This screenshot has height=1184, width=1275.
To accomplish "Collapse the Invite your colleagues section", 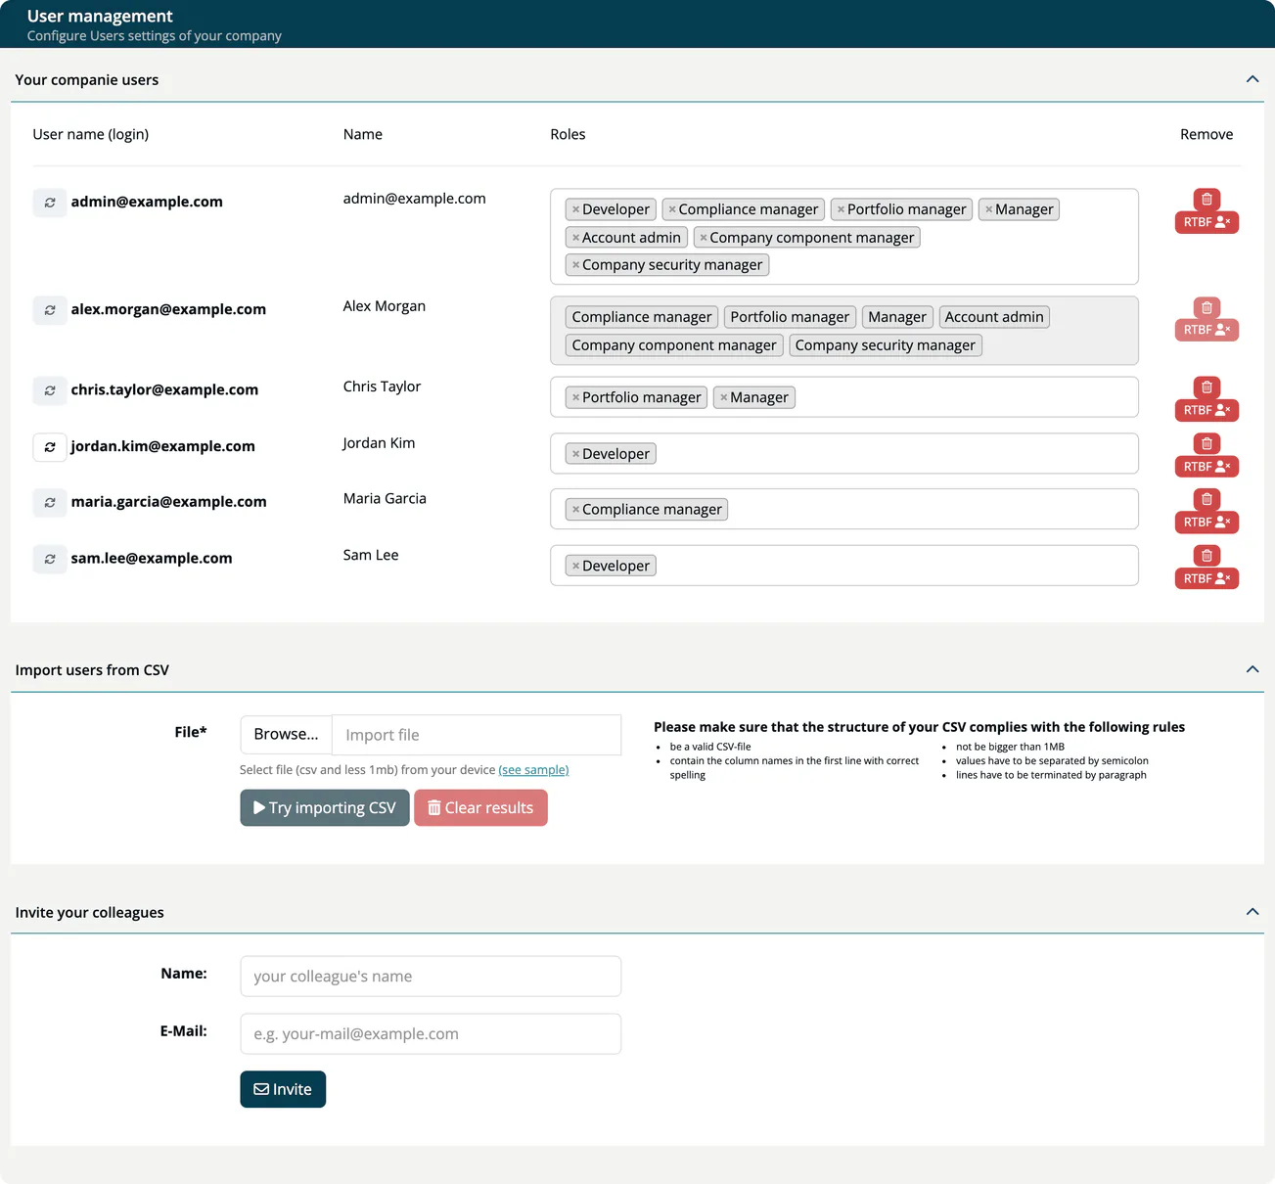I will [x=1252, y=912].
